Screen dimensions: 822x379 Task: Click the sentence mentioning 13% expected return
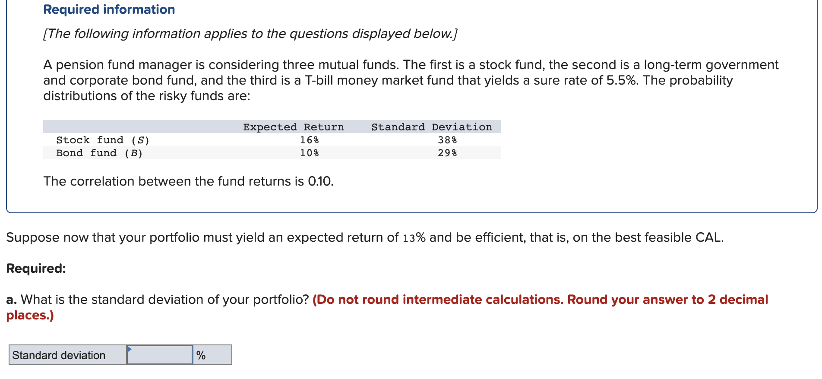coord(365,237)
